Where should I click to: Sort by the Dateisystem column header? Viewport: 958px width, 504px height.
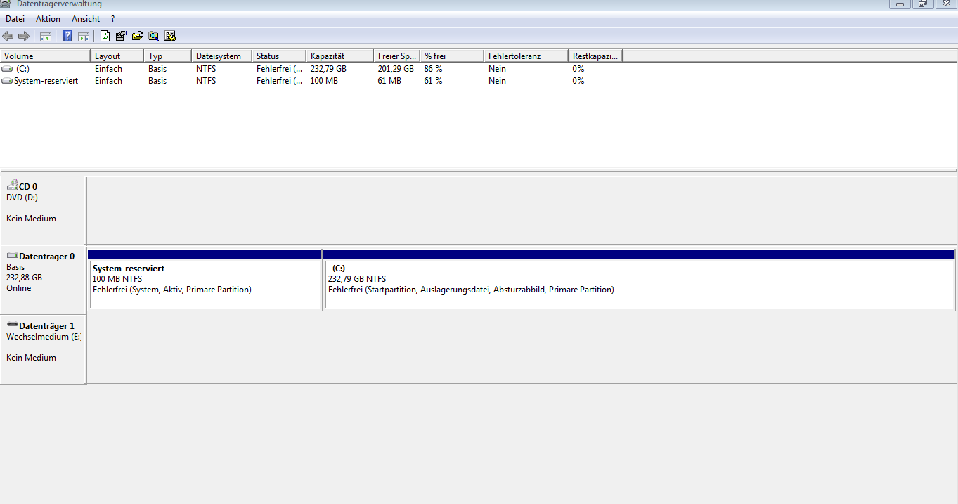(x=222, y=56)
